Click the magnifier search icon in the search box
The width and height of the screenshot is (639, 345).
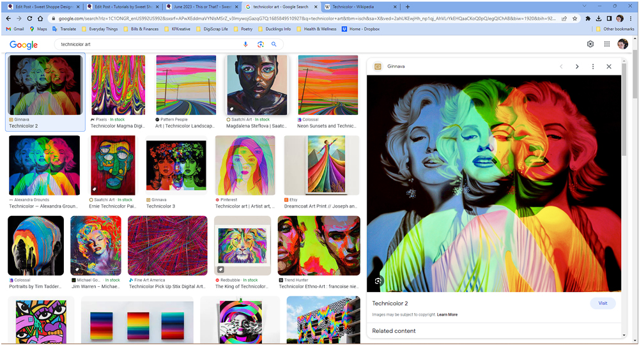274,44
